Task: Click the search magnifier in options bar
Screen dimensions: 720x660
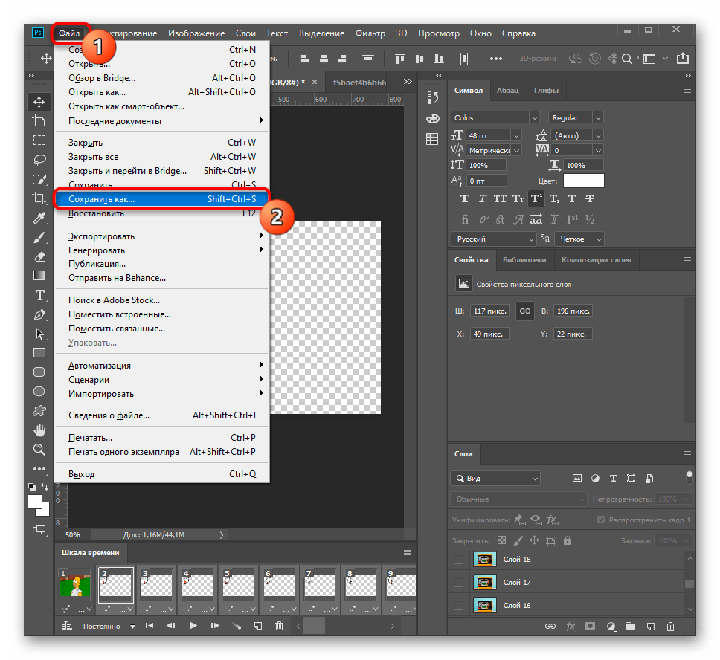Action: [x=627, y=59]
